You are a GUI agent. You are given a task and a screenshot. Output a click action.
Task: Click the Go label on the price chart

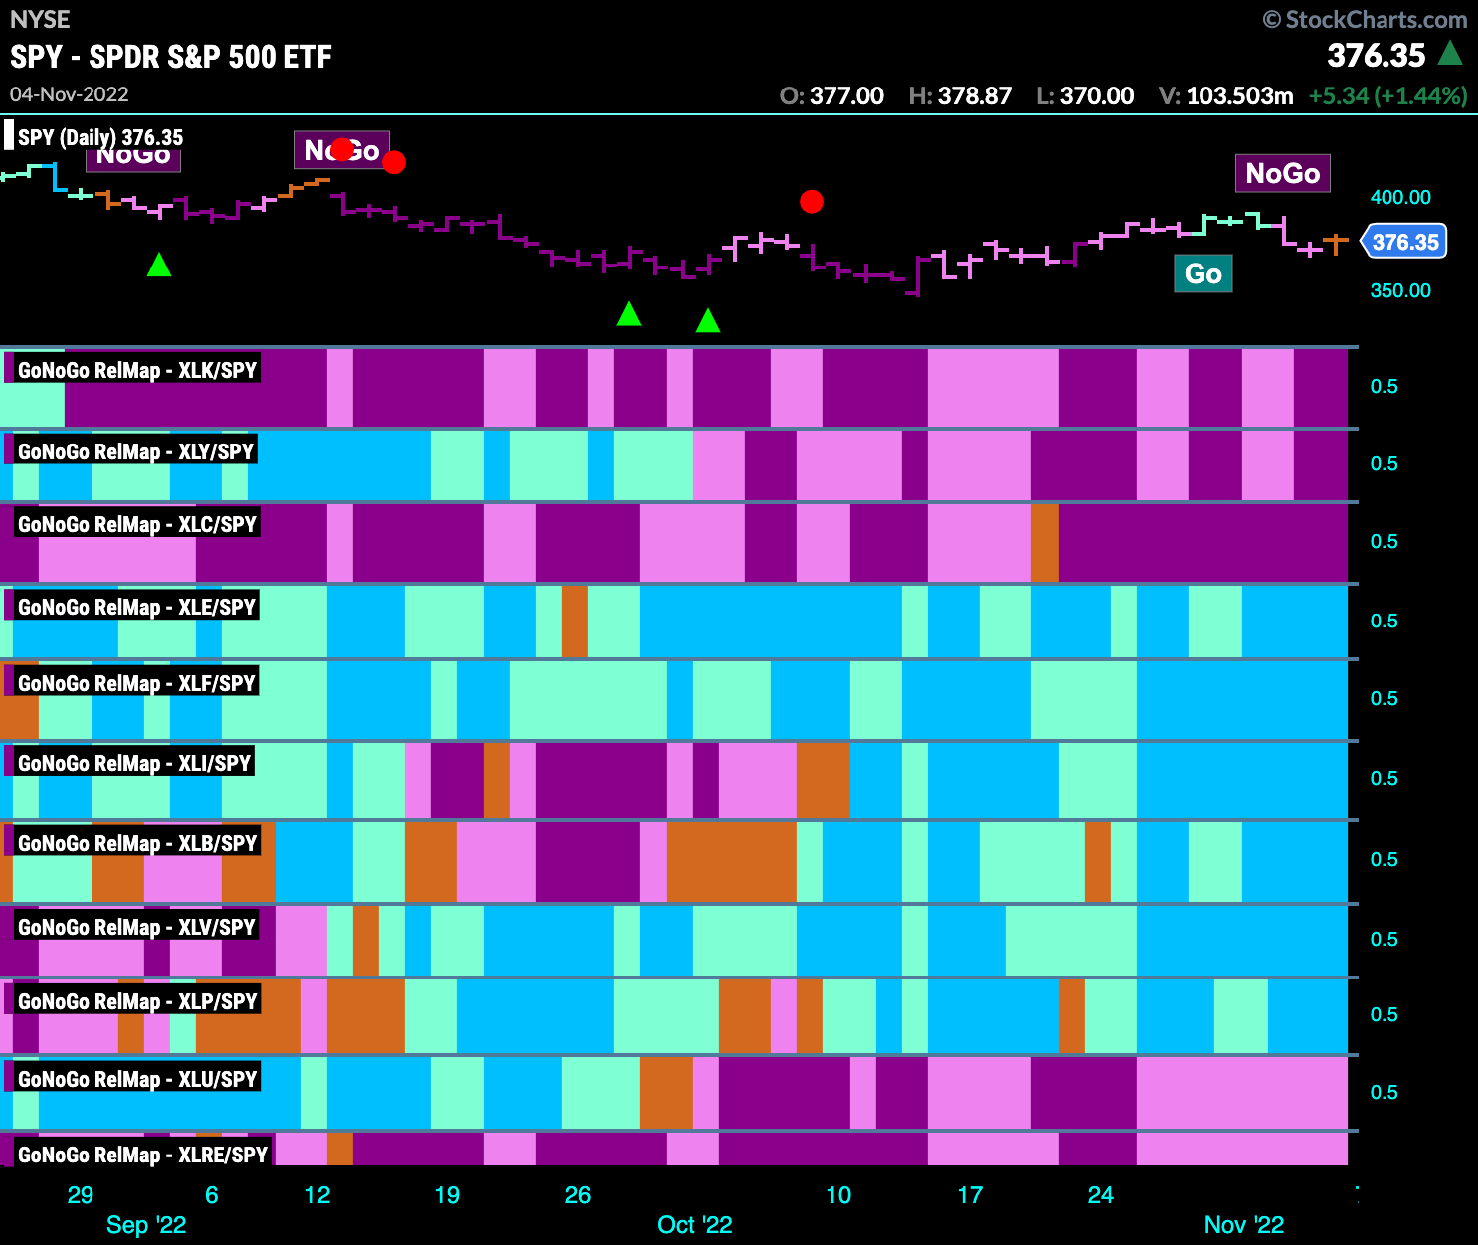coord(1203,273)
